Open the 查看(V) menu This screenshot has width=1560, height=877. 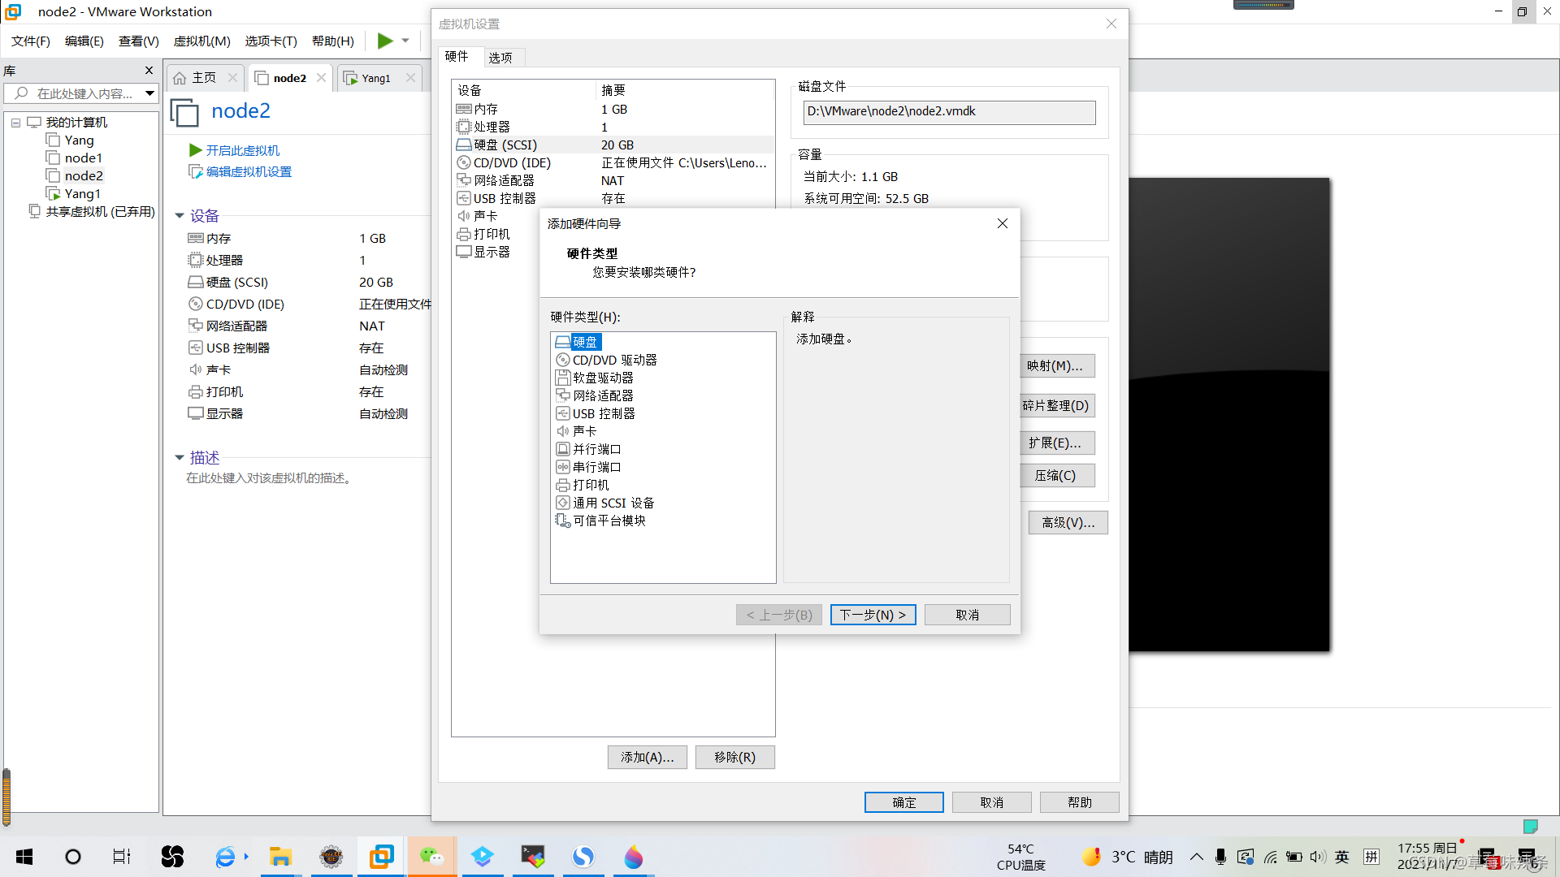tap(139, 41)
